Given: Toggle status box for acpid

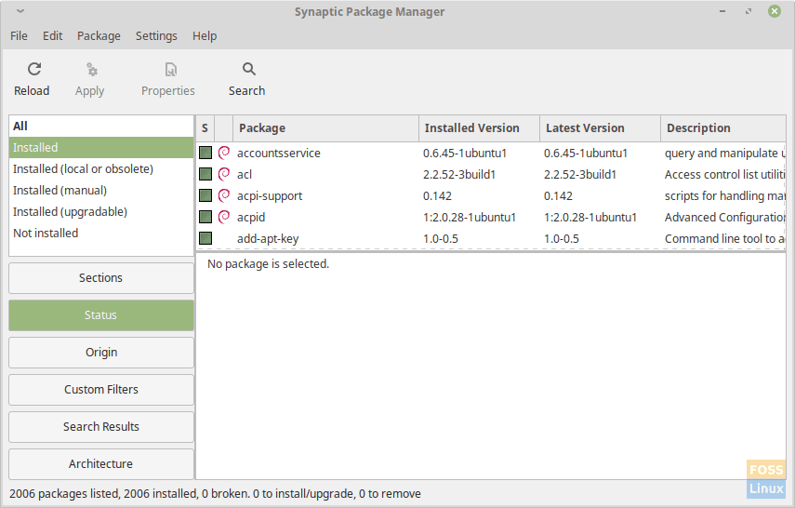Looking at the screenshot, I should coord(205,217).
